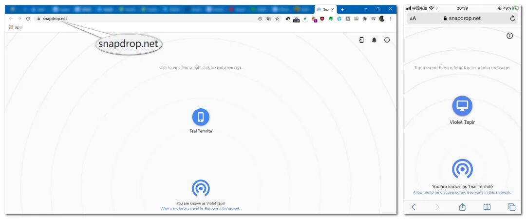Tap the Violet Tapir desktop device icon

(462, 106)
